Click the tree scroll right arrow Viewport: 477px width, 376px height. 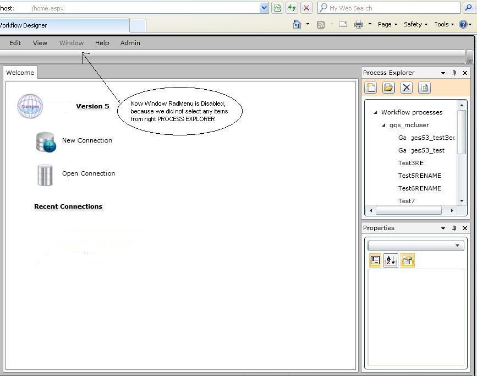(x=452, y=210)
